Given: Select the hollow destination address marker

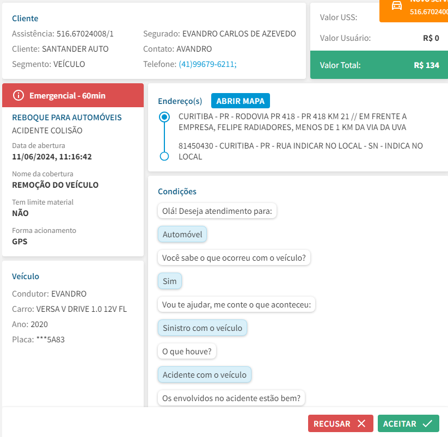Looking at the screenshot, I should pyautogui.click(x=164, y=157).
